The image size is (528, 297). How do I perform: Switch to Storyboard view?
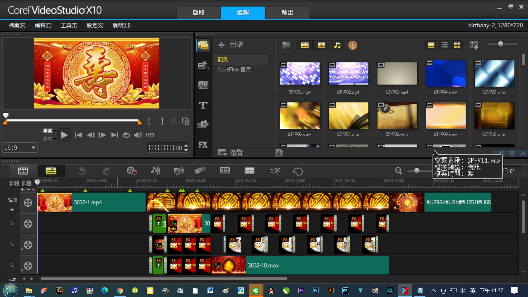coord(23,171)
